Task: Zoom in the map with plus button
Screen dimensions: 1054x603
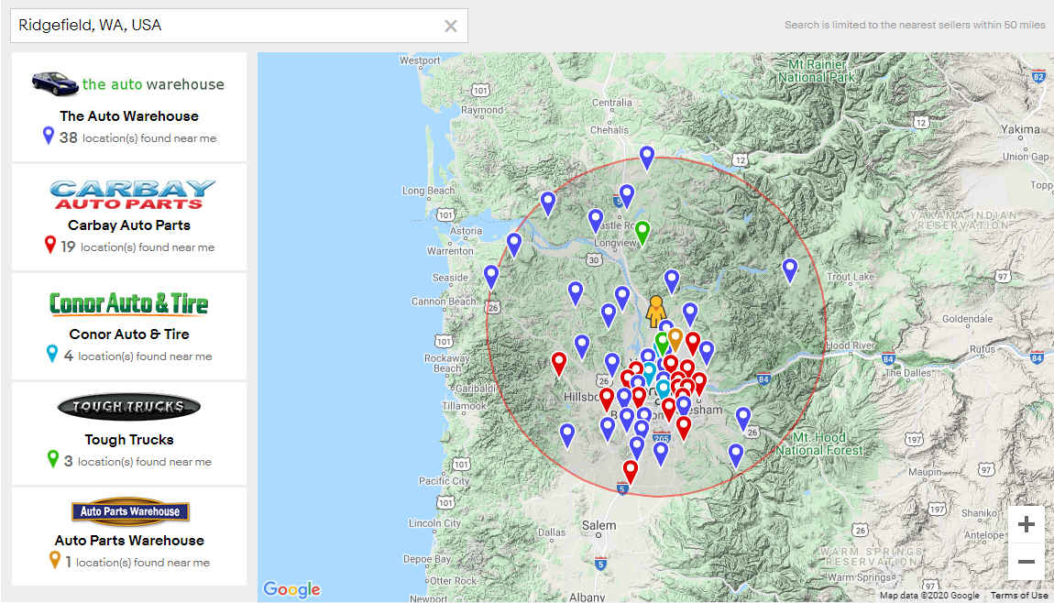Action: pos(1026,524)
